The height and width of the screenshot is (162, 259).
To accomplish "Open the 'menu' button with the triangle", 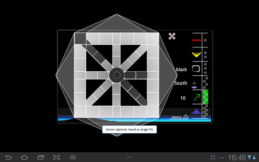I will (180, 117).
